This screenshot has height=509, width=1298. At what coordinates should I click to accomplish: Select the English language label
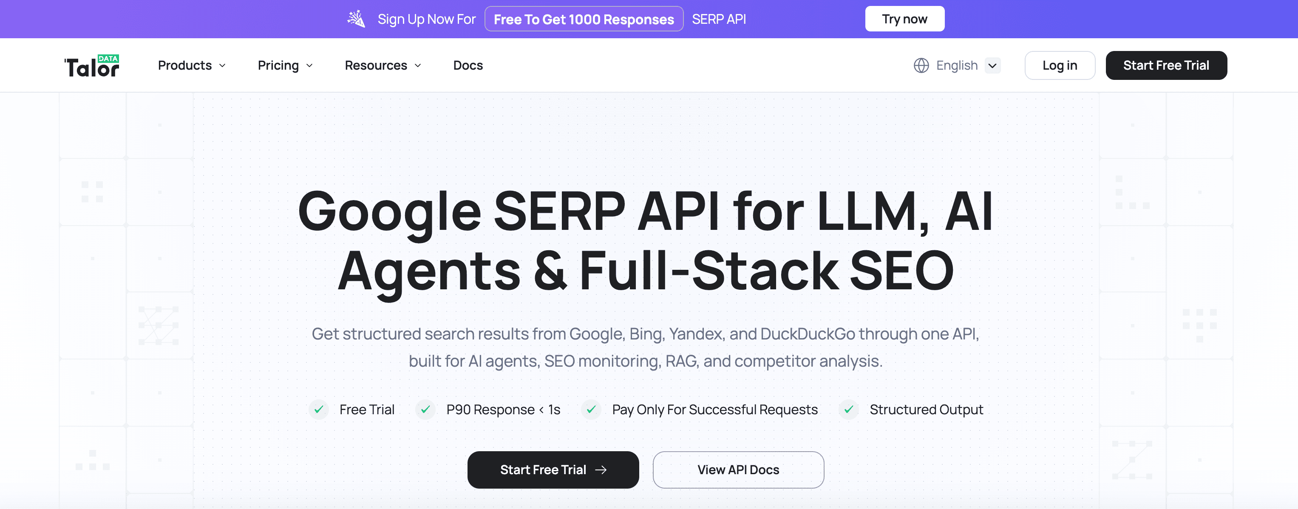(957, 65)
